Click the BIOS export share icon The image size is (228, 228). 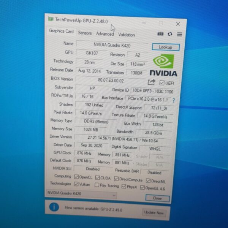[x=152, y=82]
